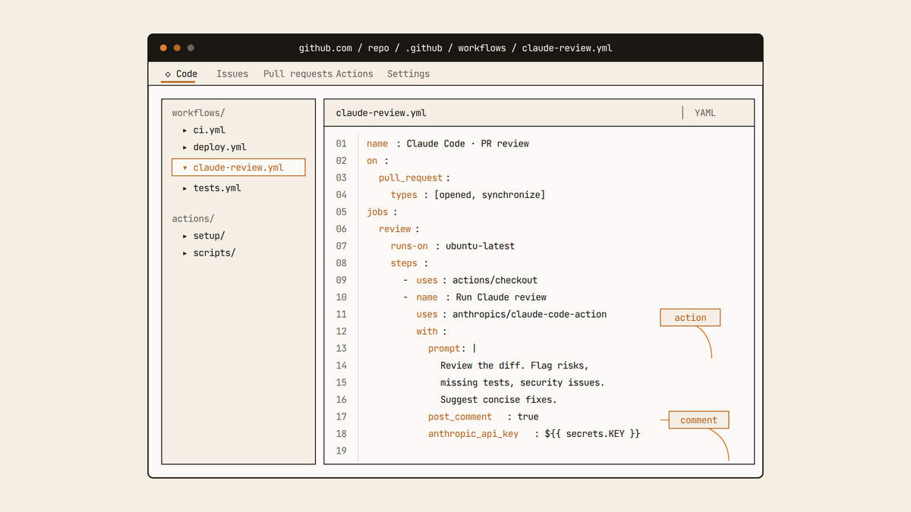Click the red window dot in title bar

(163, 48)
